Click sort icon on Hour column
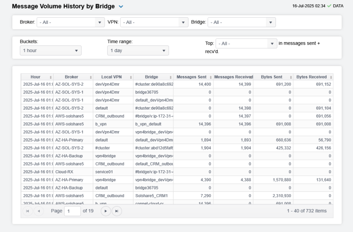The width and height of the screenshot is (353, 232). (x=51, y=77)
